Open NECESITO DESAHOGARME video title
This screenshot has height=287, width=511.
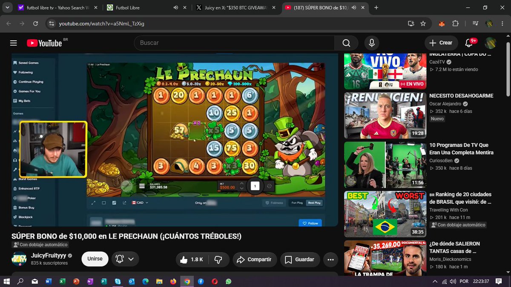click(461, 96)
